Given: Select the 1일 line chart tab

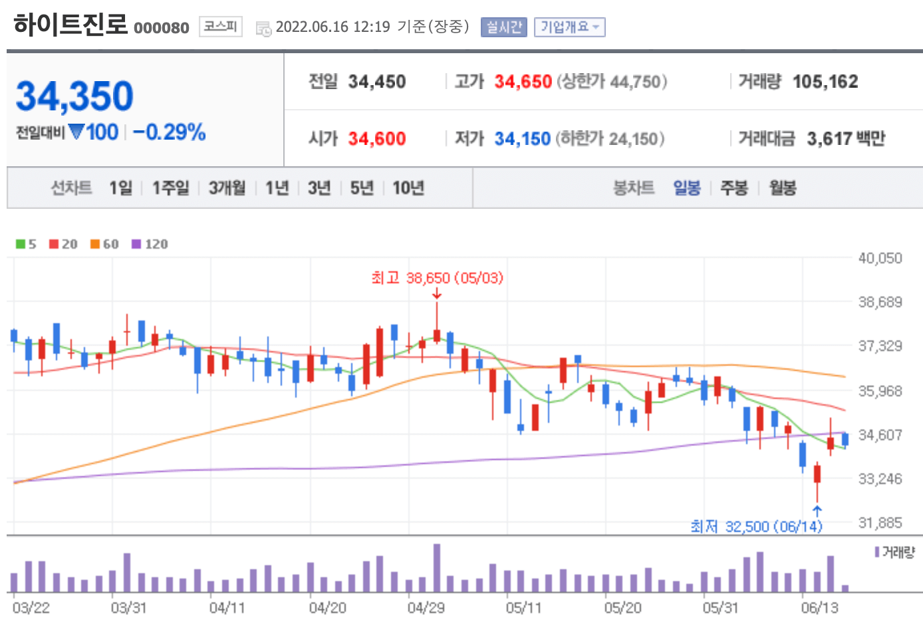Looking at the screenshot, I should click(121, 188).
